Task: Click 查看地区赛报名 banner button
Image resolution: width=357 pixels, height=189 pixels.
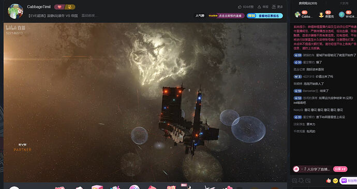Action: [265, 15]
